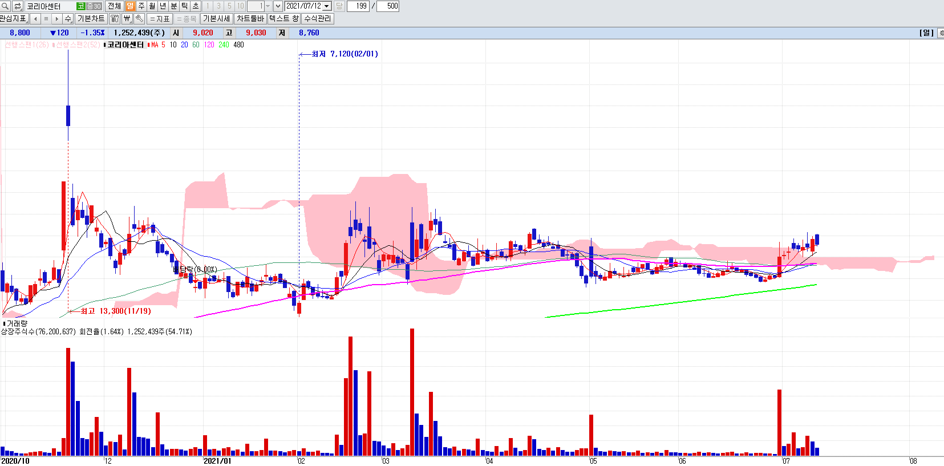Image resolution: width=944 pixels, height=466 pixels.
Task: Click the magenta 120 moving average legend
Action: pyautogui.click(x=209, y=44)
